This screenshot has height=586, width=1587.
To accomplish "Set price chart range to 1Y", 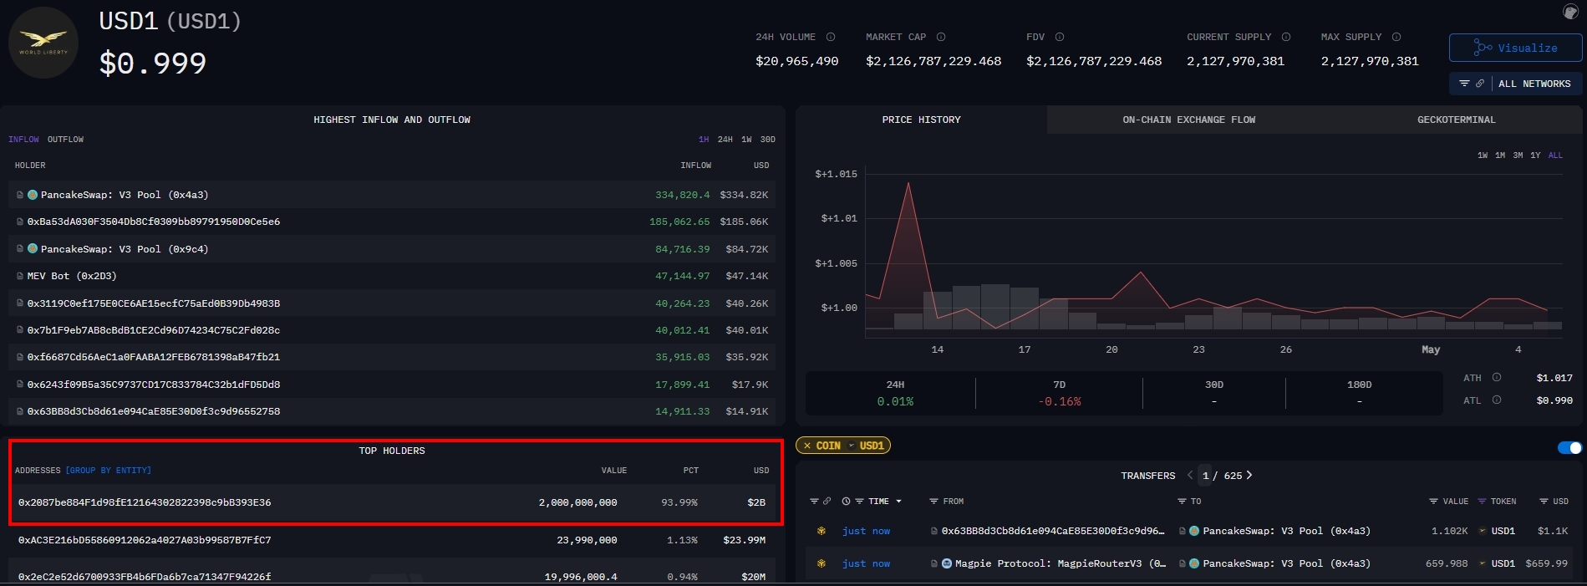I will click(1535, 155).
